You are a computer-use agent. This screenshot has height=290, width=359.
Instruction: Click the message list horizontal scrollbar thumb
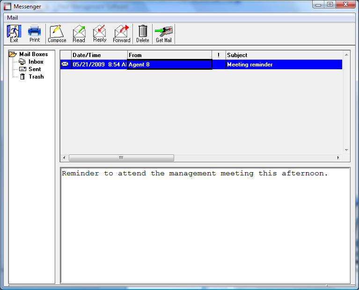[x=121, y=158]
